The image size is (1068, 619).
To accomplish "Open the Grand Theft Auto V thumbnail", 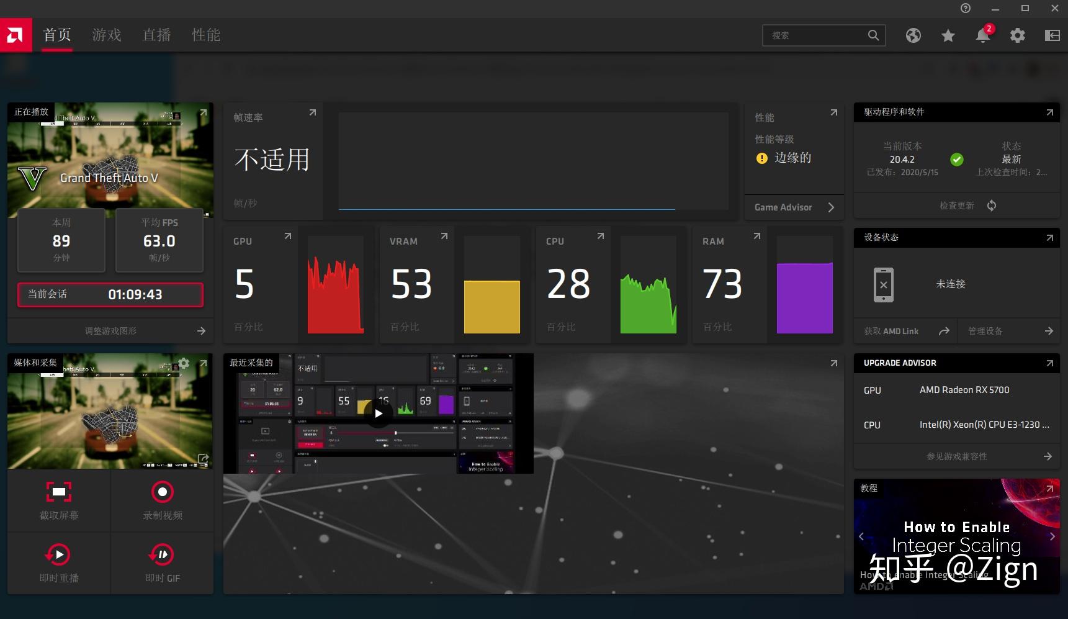I will (x=110, y=160).
